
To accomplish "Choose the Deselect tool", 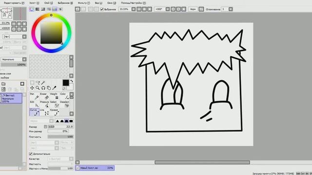I will point(64,104).
